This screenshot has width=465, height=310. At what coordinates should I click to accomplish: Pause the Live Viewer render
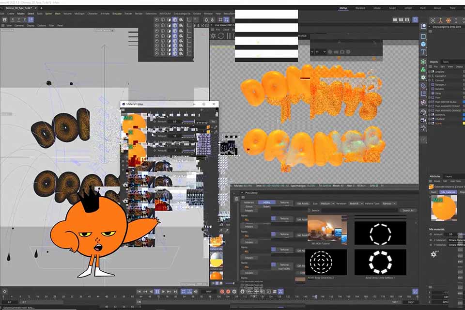point(229,36)
